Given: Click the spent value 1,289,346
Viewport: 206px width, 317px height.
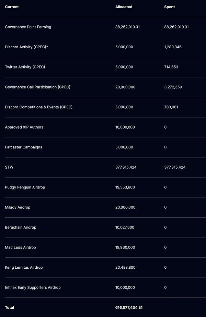Looking at the screenshot, I should pyautogui.click(x=173, y=47).
